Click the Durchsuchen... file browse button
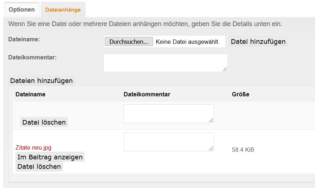Image resolution: width=315 pixels, height=188 pixels. 129,42
